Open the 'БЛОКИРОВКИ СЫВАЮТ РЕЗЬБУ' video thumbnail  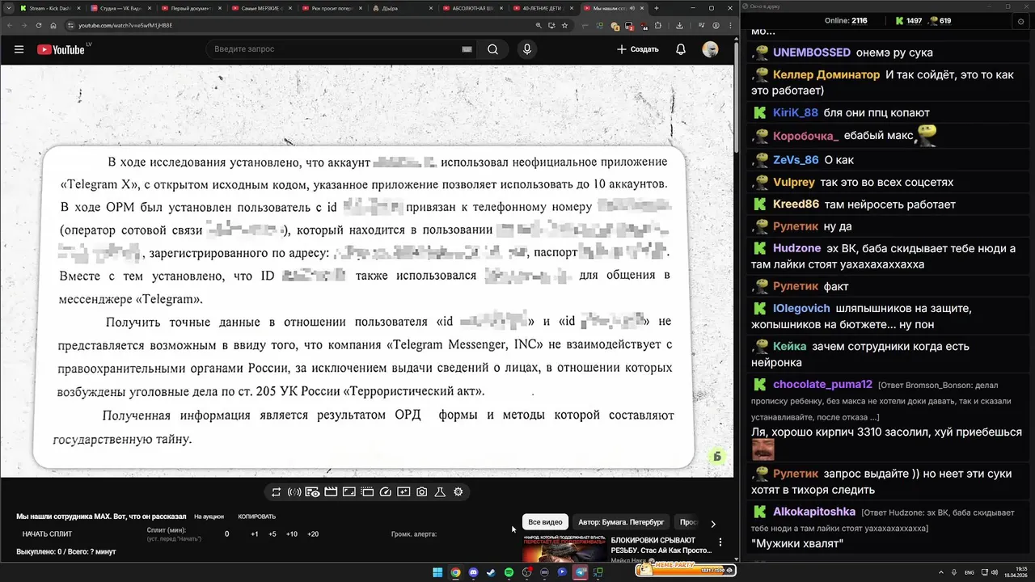tap(564, 548)
